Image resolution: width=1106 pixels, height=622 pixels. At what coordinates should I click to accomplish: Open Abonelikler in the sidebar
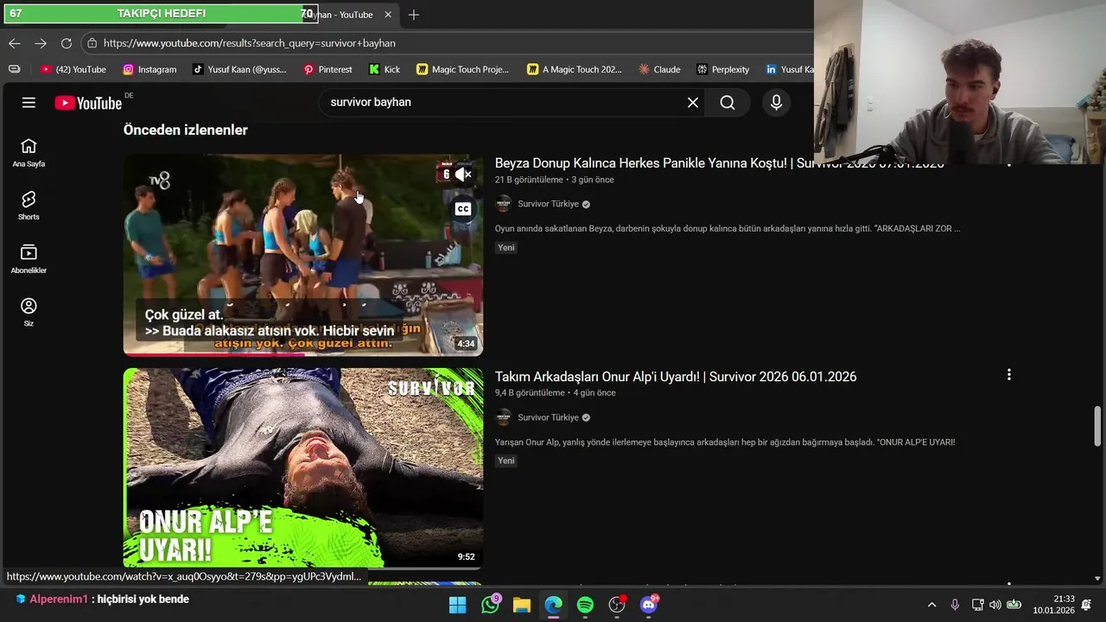click(29, 259)
